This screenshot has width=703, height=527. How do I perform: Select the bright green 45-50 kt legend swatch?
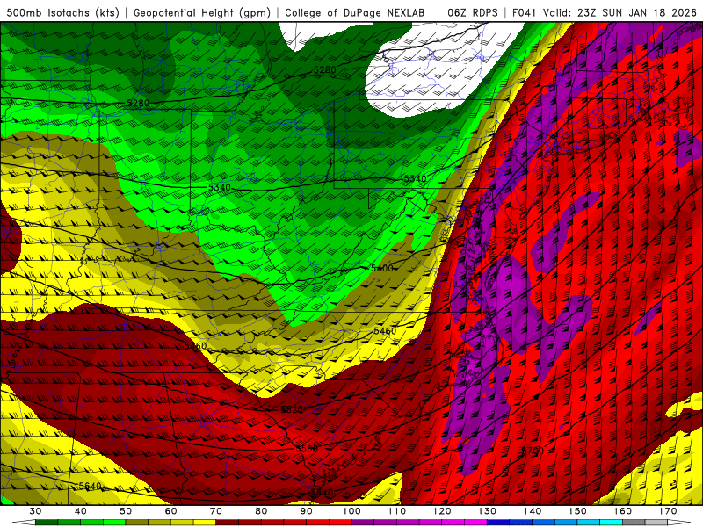point(114,523)
